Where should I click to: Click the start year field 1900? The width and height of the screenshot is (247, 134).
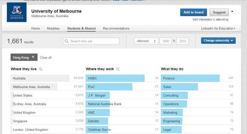click(166, 41)
